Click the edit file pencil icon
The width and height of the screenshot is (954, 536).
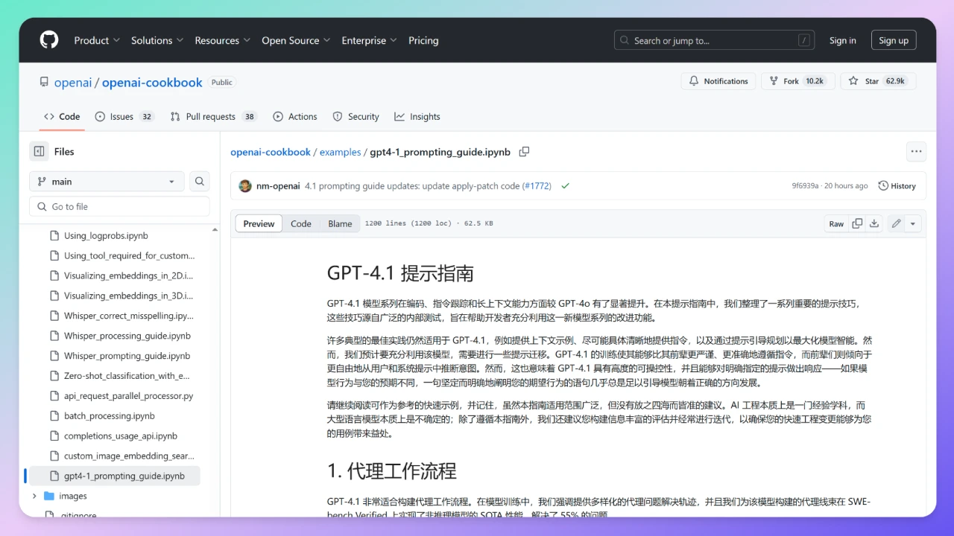click(896, 223)
